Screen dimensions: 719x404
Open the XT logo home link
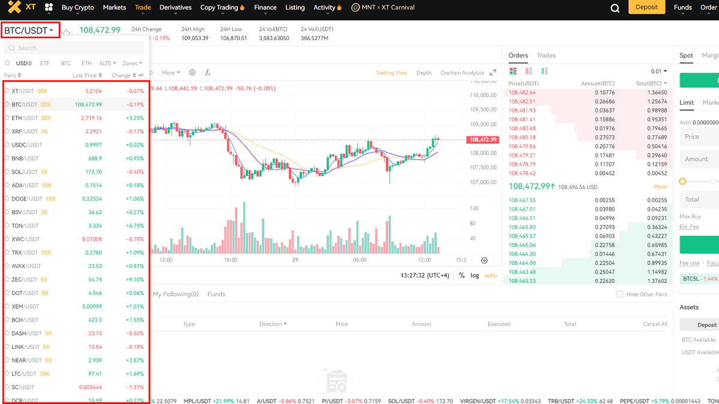(22, 7)
